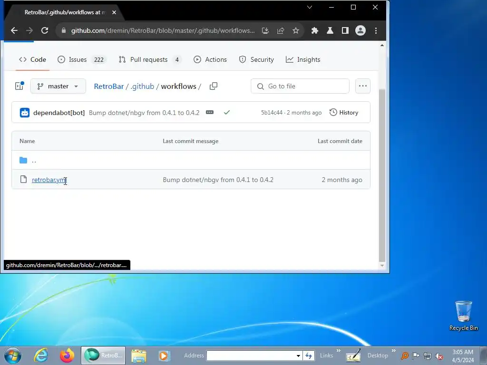Open the clock showing 3:05 AM
This screenshot has height=365, width=487.
pyautogui.click(x=463, y=356)
